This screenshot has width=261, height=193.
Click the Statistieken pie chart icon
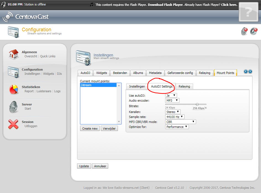pyautogui.click(x=13, y=89)
